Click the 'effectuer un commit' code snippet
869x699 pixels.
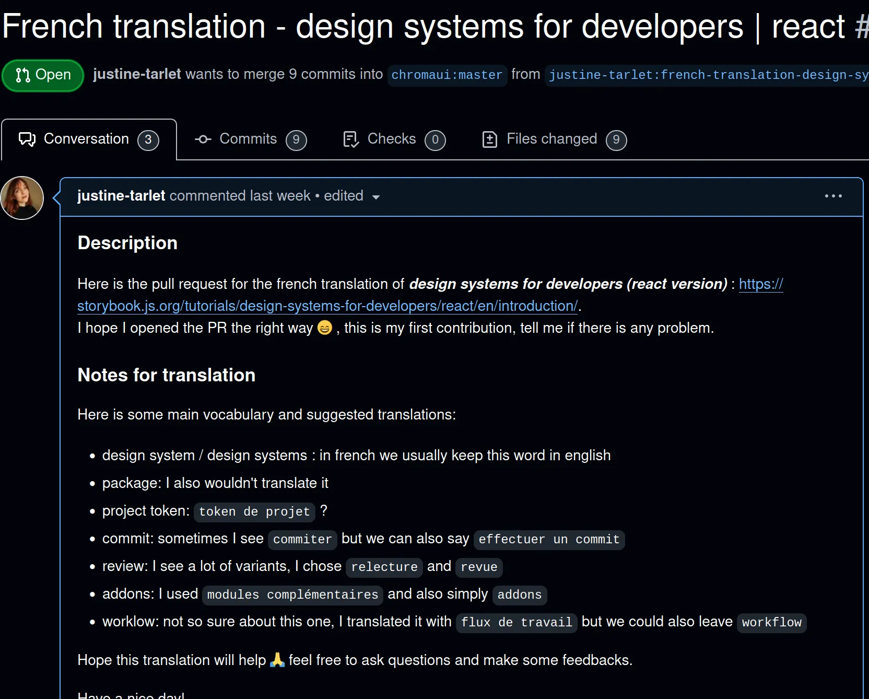[549, 540]
